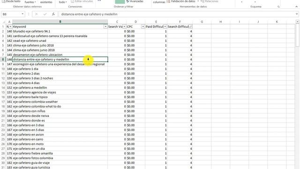Viewport: 300px width, 169px height.
Task: Open the Keyword column filter dropdown
Action: coord(105,27)
